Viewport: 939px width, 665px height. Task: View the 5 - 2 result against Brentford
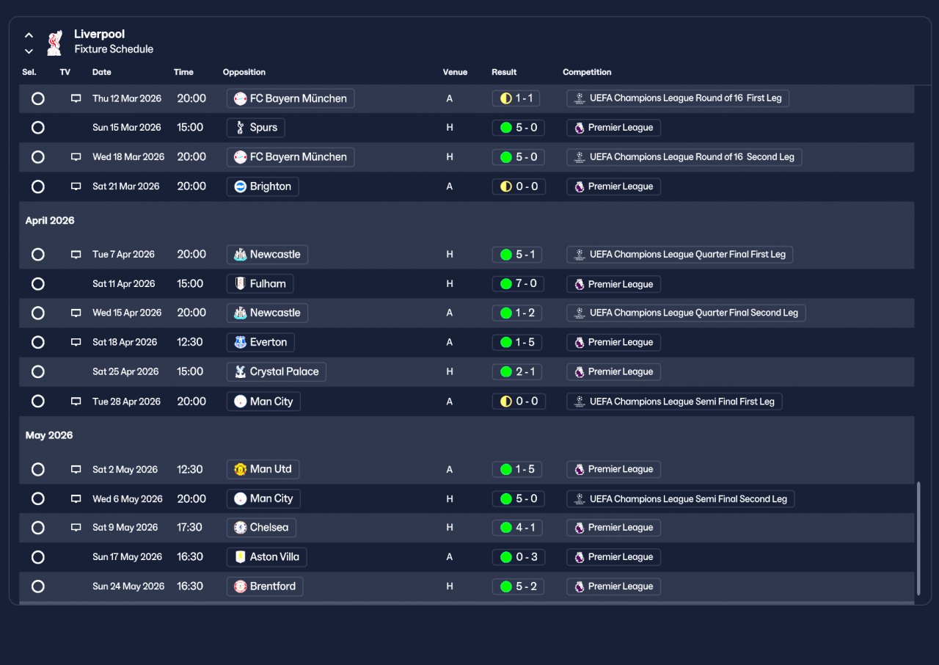click(518, 586)
